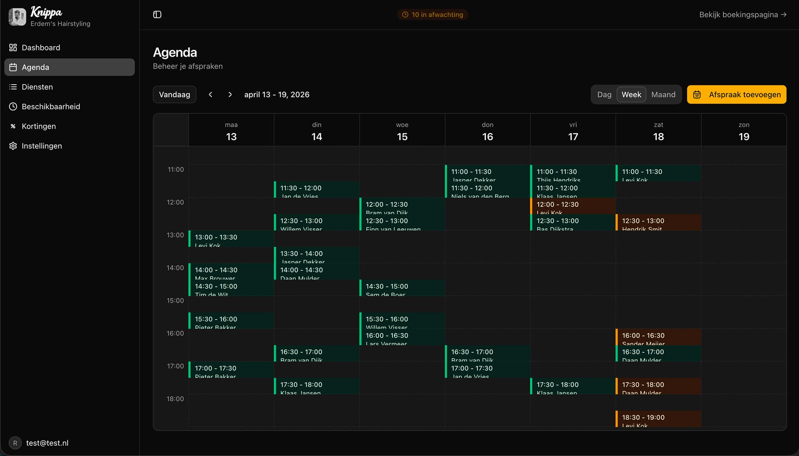Open orange 12:00 - 12:30 Levi Kok appointment

pos(573,206)
